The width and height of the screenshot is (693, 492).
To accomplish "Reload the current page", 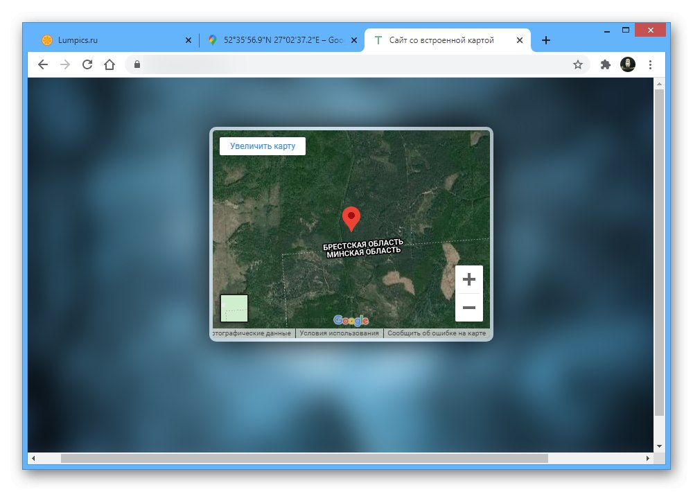I will pos(87,64).
